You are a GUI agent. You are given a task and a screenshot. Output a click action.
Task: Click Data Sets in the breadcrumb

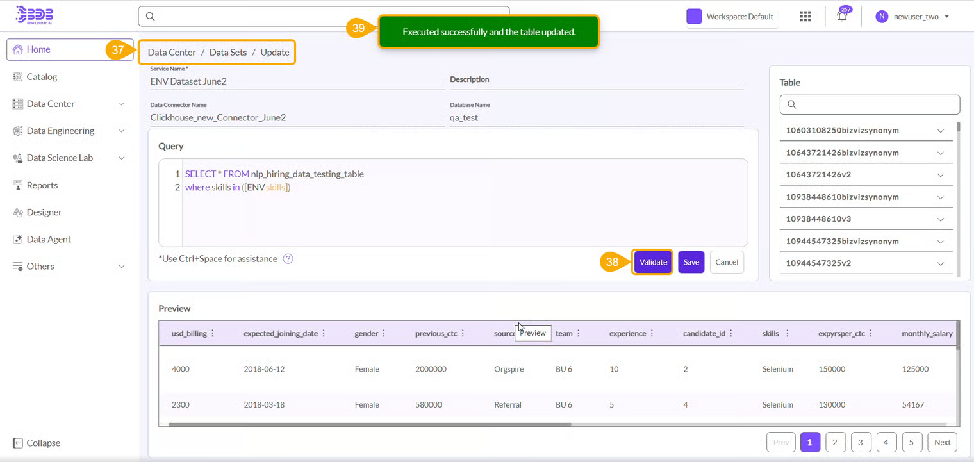click(228, 53)
